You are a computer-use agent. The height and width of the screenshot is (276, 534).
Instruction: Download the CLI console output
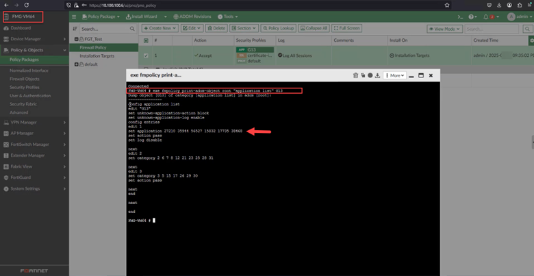(377, 75)
